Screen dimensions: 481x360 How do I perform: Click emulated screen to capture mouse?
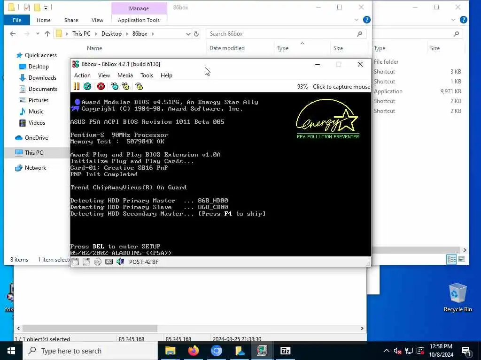pyautogui.click(x=221, y=174)
